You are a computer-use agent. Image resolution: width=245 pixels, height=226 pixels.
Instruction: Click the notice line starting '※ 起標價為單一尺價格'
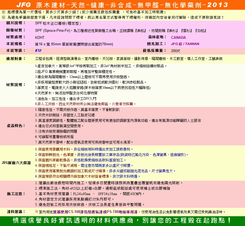coord(84,12)
